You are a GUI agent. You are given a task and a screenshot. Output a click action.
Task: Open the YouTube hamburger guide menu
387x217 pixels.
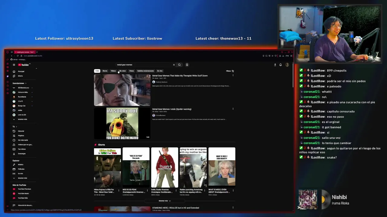click(14, 65)
